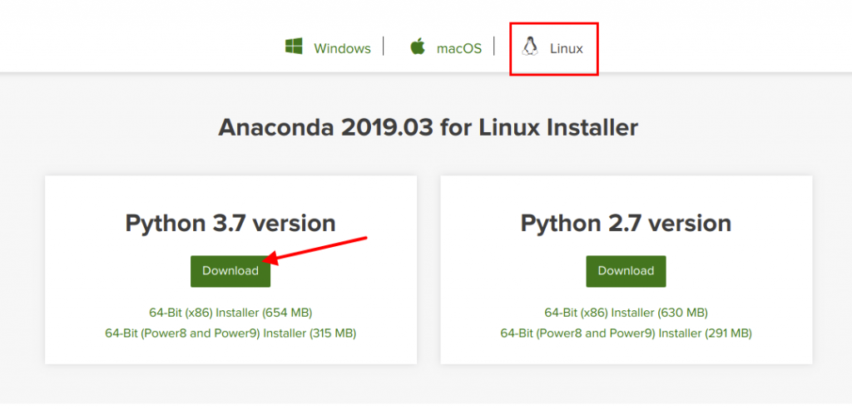
Task: Click the Python 3.7 version heading
Action: pos(230,223)
